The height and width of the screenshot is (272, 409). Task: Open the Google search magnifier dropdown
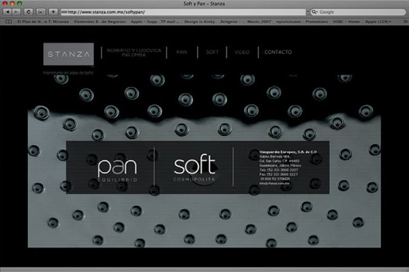pyautogui.click(x=314, y=12)
